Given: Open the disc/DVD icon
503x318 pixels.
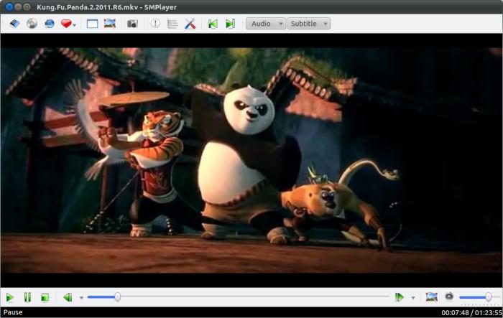Looking at the screenshot, I should 32,24.
